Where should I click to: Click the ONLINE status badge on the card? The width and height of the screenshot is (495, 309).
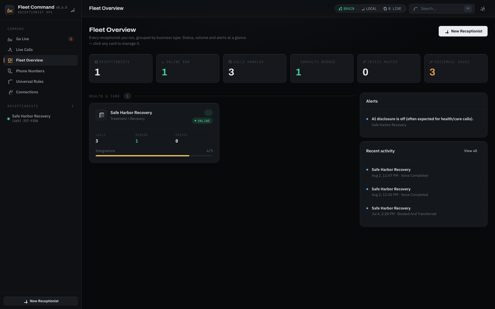(202, 121)
